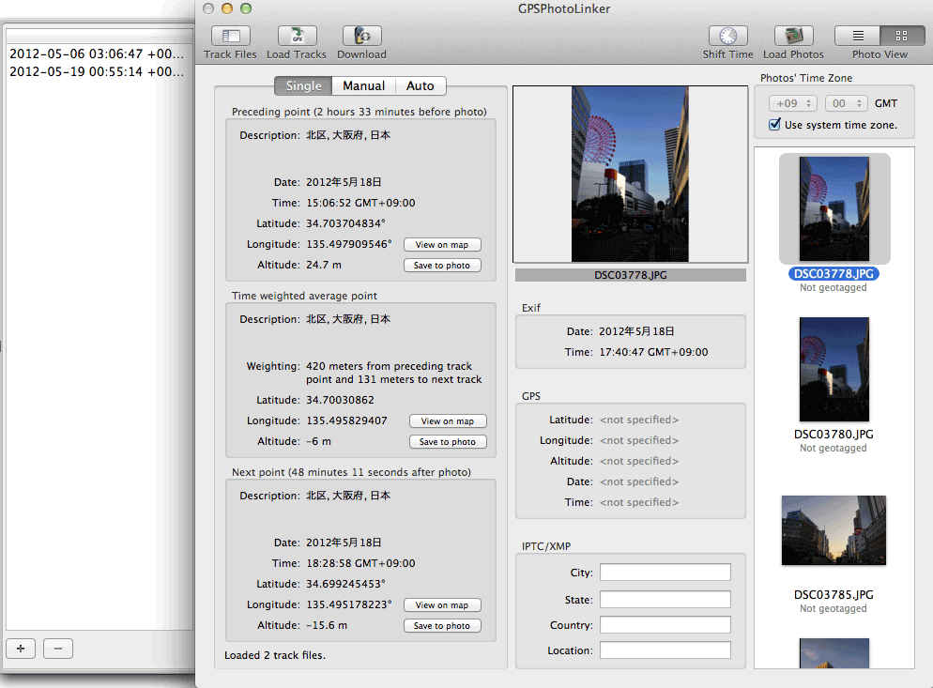
Task: Select the DSC03785.JPG thumbnail
Action: [x=834, y=530]
